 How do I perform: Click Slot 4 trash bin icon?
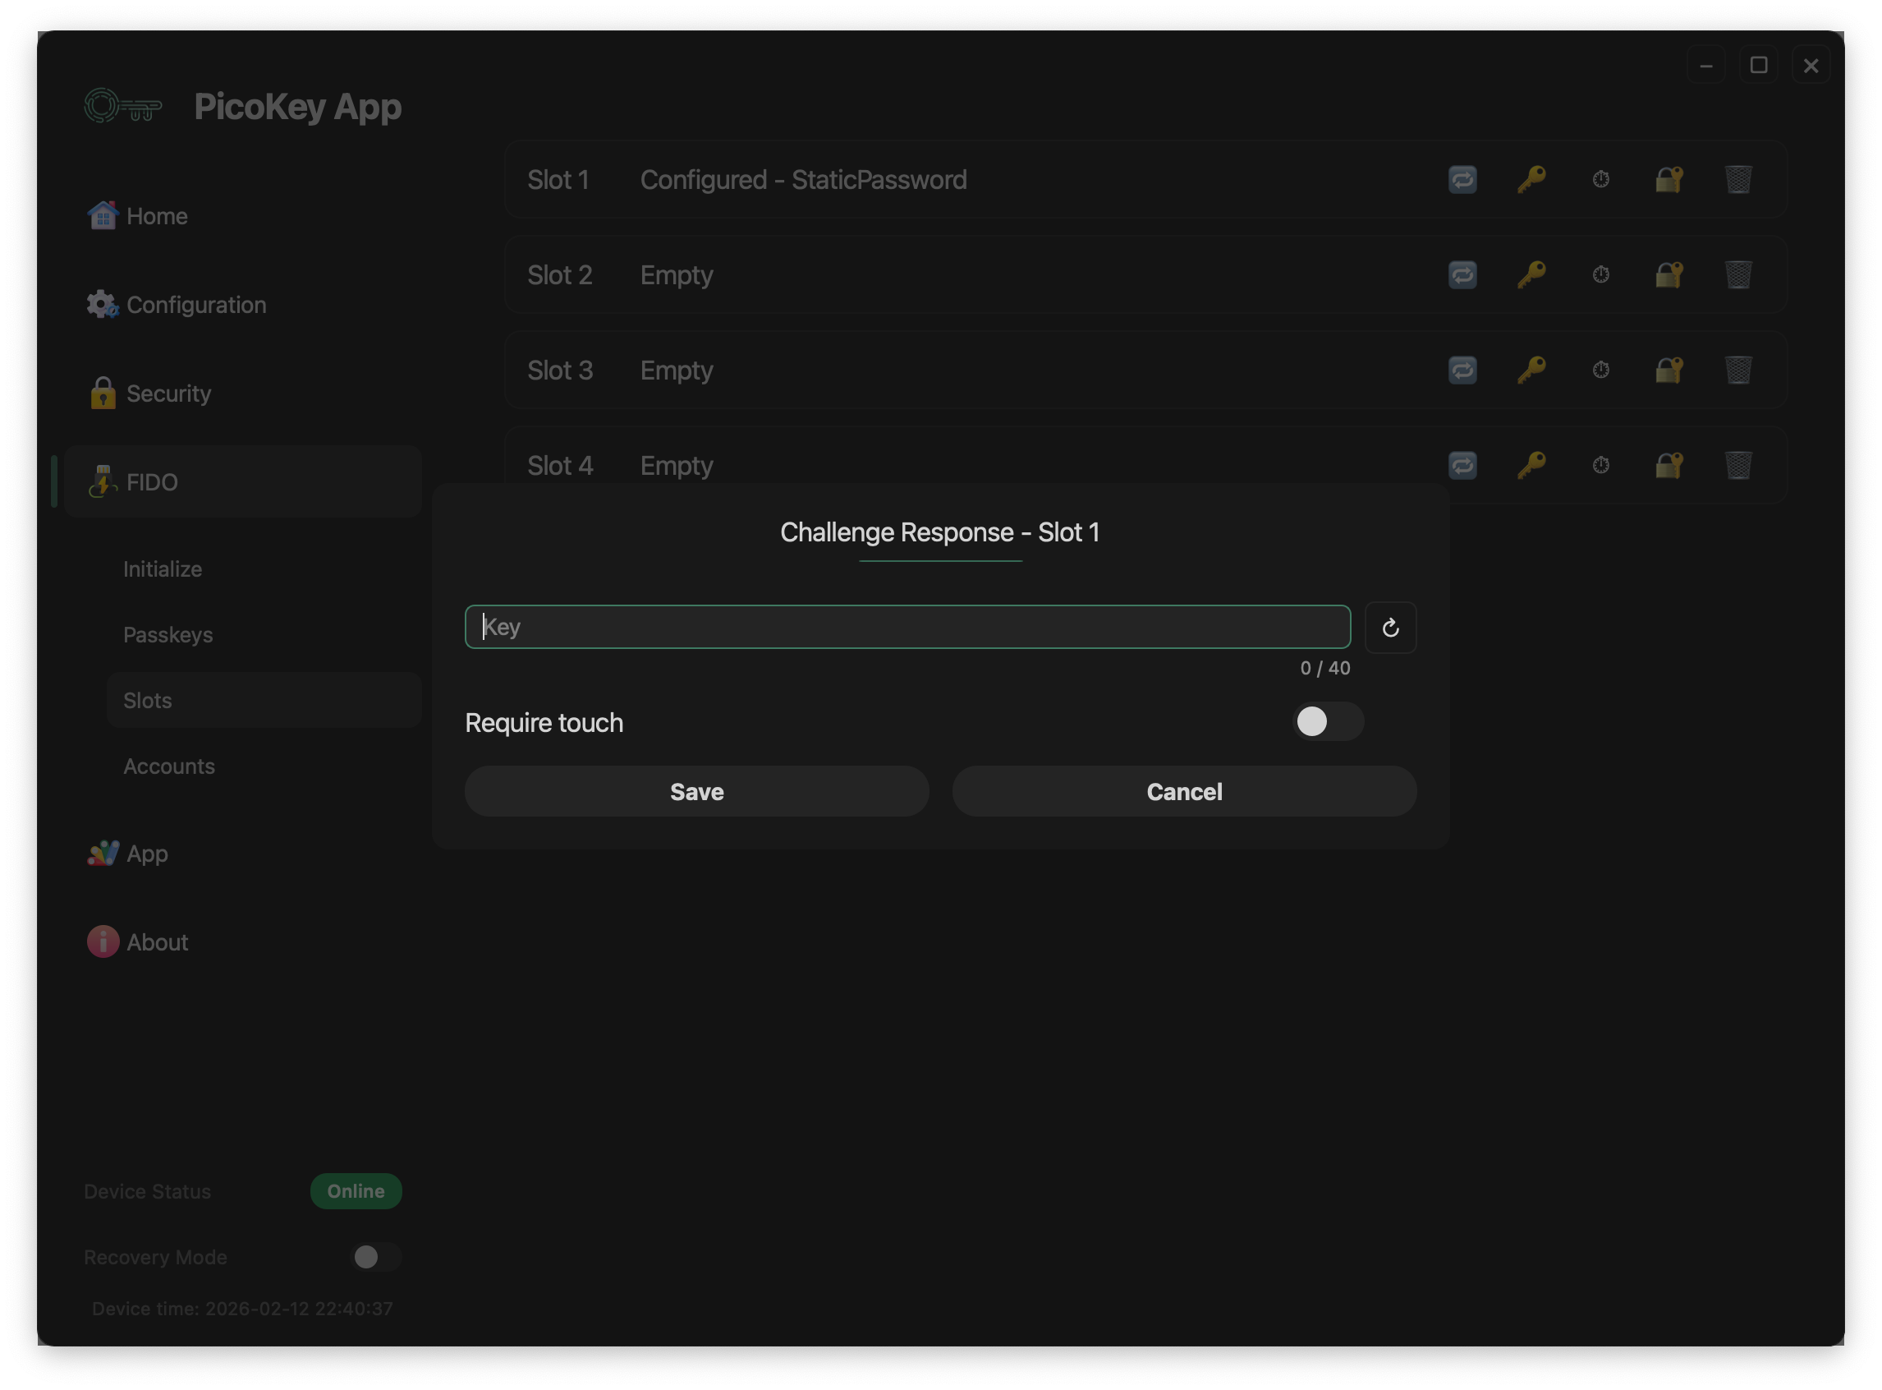pyautogui.click(x=1737, y=465)
